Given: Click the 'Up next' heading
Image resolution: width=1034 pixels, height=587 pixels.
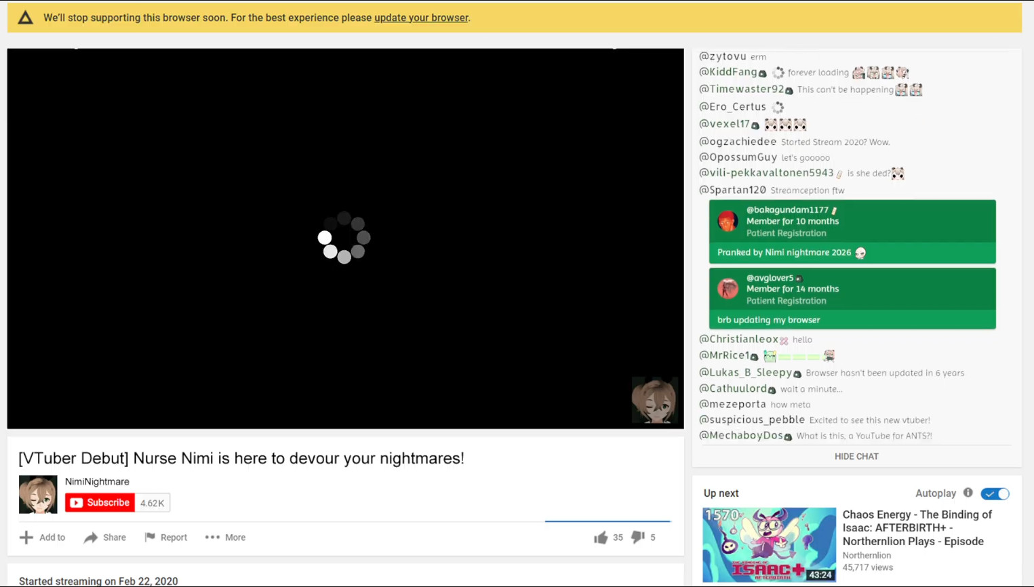Looking at the screenshot, I should tap(721, 493).
